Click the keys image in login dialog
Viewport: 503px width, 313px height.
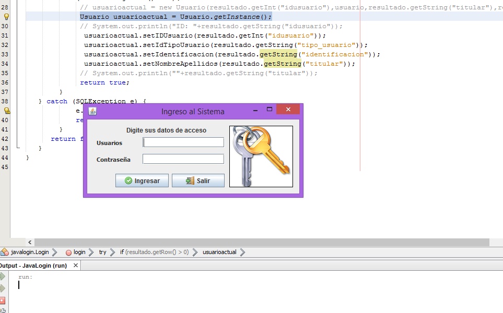point(261,156)
